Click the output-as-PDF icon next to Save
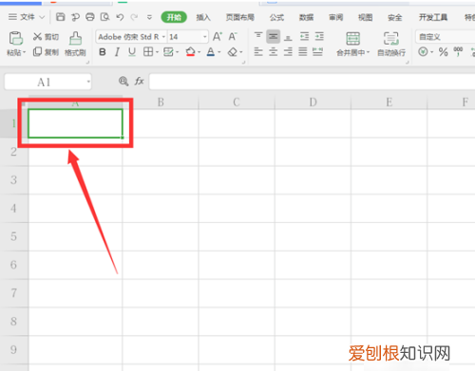475x371 pixels. point(75,17)
